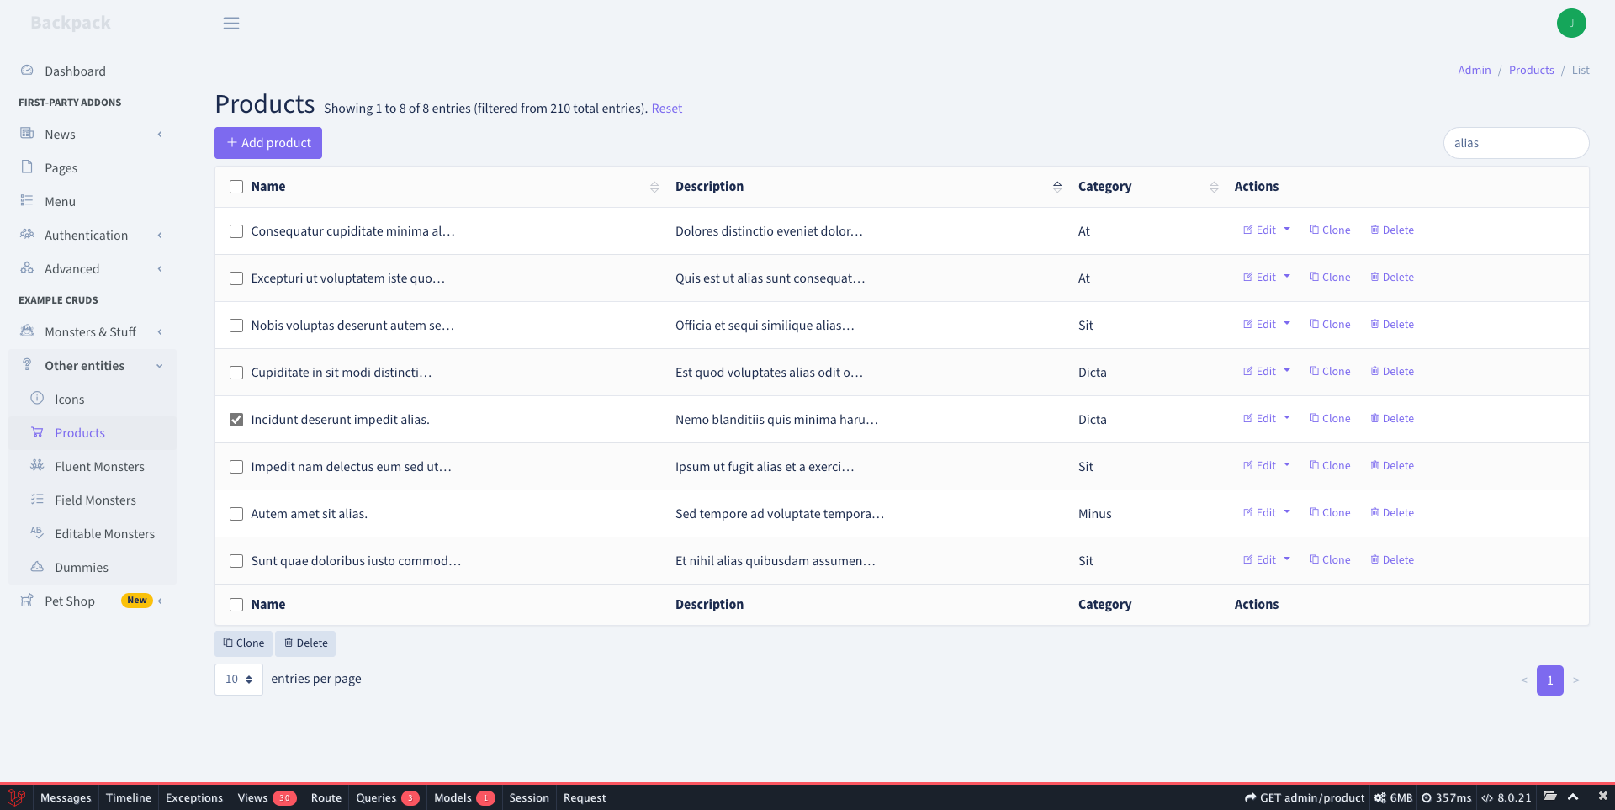Click the Pet Shop icon in sidebar
This screenshot has height=810, width=1615.
27,600
